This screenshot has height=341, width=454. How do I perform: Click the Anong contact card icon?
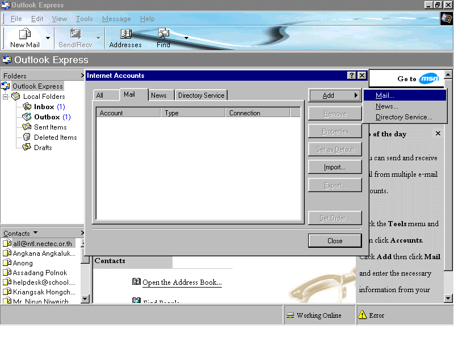[7, 263]
